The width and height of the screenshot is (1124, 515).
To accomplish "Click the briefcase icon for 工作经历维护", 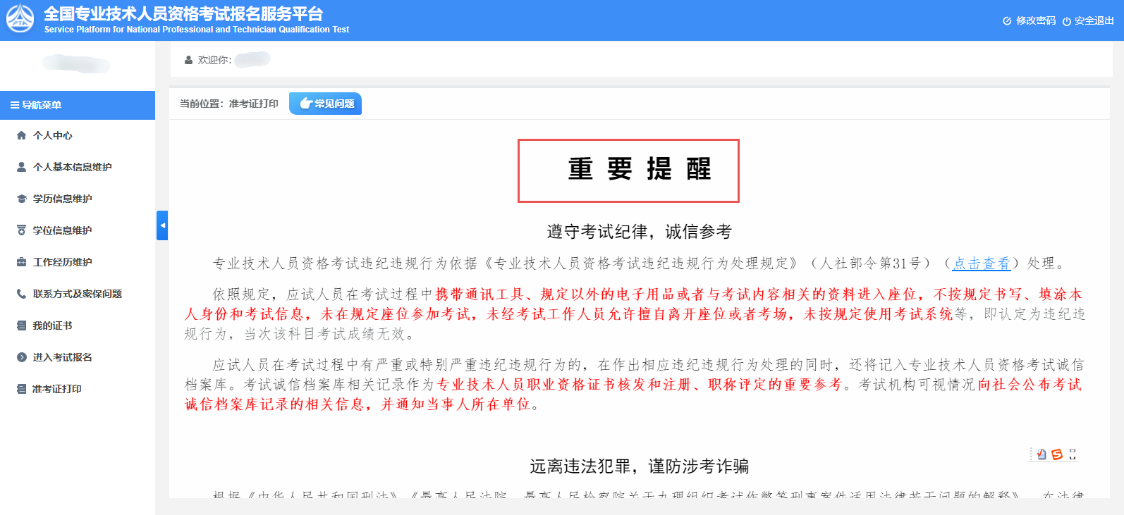I will point(21,262).
